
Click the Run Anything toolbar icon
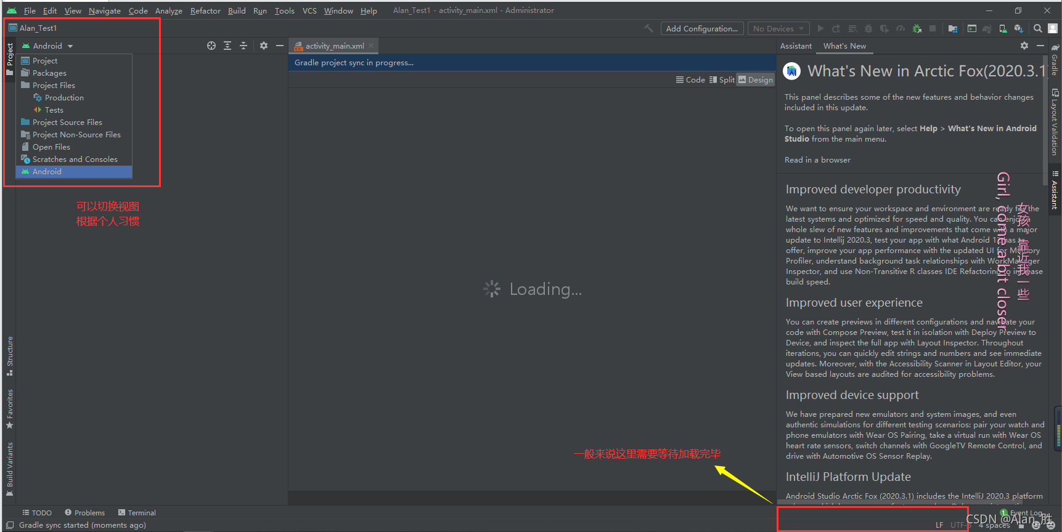click(972, 28)
